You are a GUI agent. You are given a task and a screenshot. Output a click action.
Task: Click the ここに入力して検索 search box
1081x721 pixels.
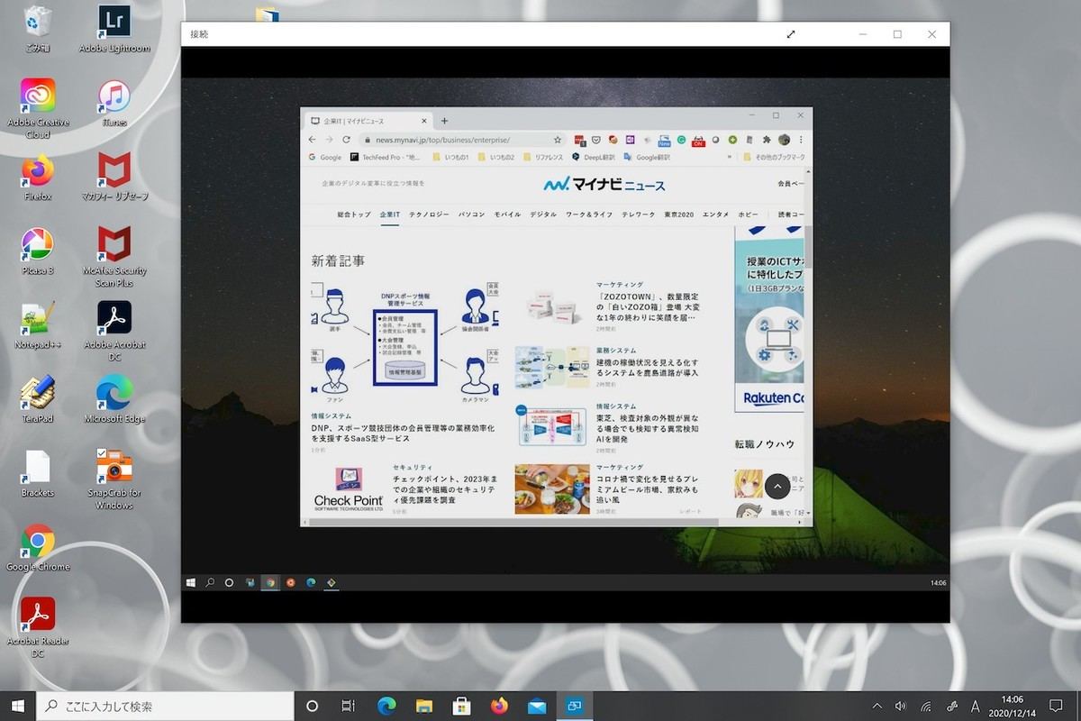166,706
